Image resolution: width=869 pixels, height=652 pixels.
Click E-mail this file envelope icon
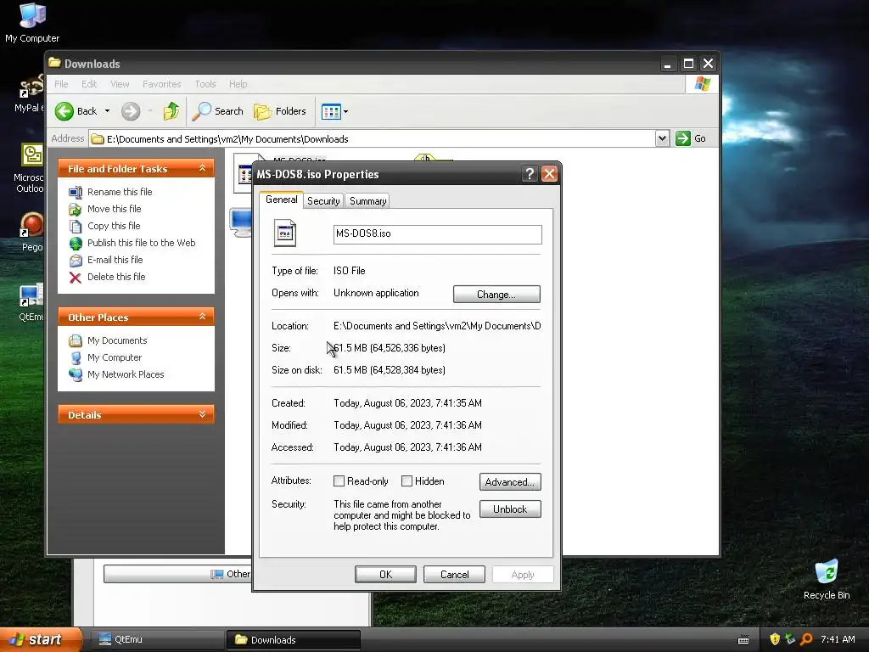point(76,260)
